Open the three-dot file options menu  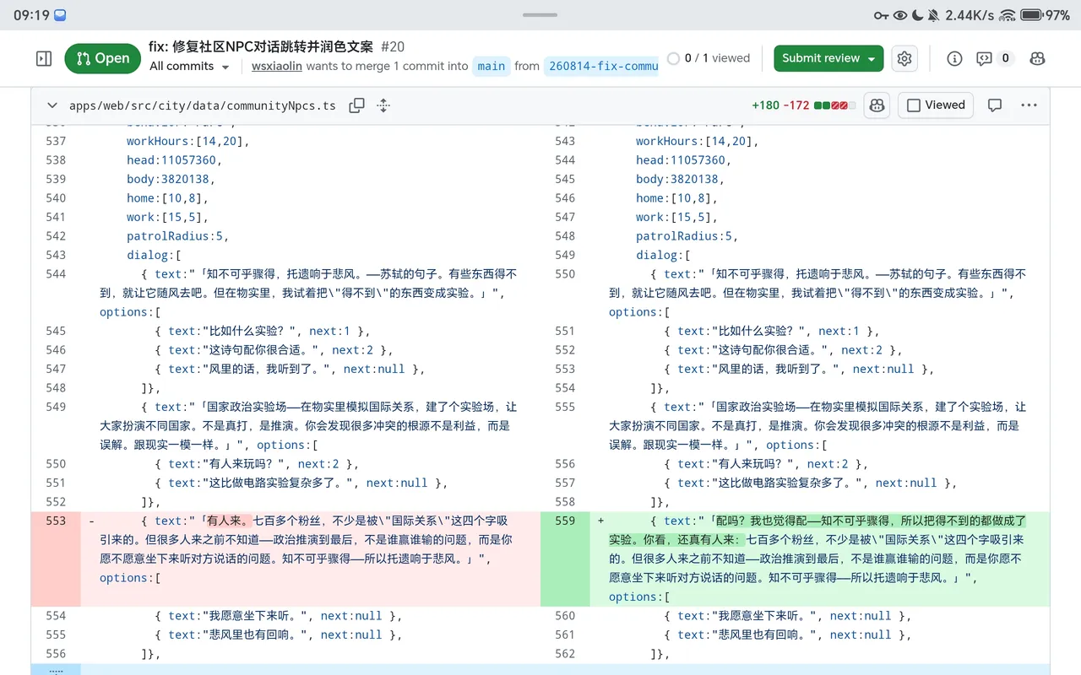click(x=1029, y=105)
